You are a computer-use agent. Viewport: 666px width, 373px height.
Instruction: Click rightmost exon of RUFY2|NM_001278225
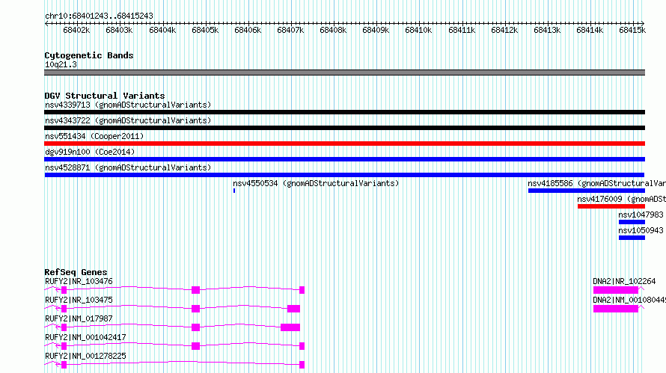(x=302, y=365)
